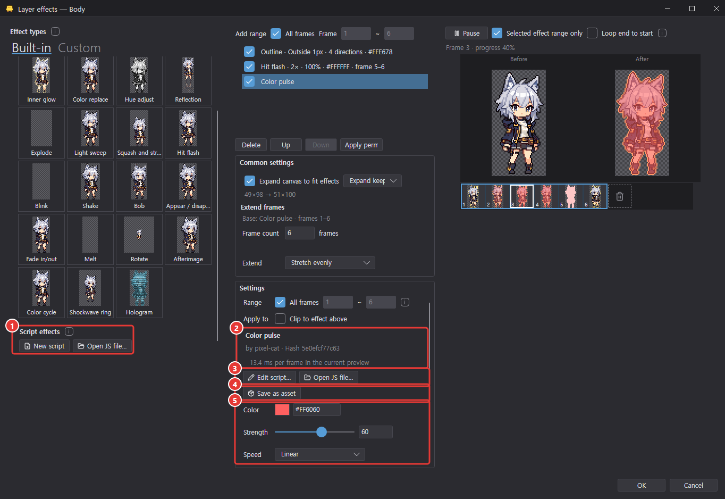Switch to the Custom tab

79,48
